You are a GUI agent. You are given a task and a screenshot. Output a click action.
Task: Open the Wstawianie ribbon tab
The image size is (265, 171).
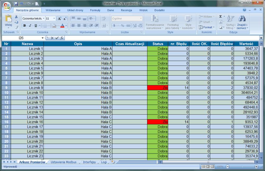(x=53, y=10)
